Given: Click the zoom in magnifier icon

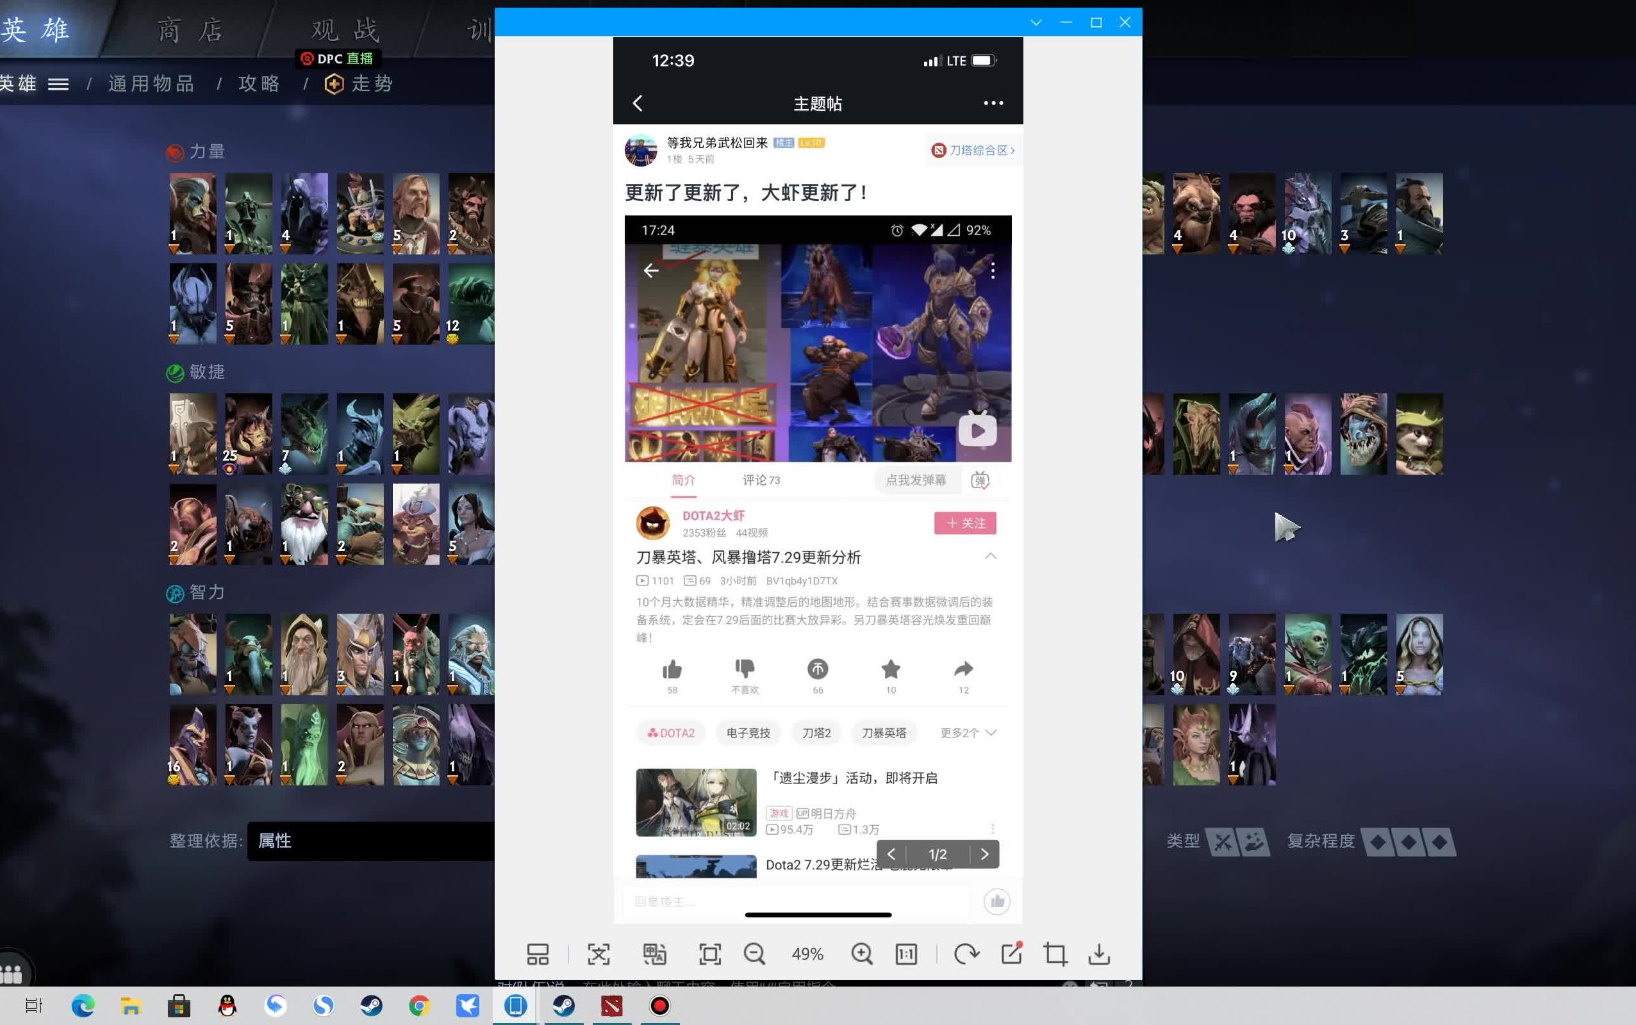Looking at the screenshot, I should [861, 953].
